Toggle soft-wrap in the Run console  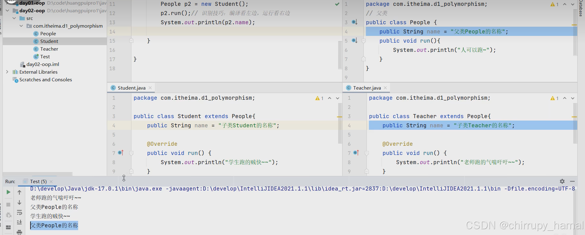tap(19, 213)
